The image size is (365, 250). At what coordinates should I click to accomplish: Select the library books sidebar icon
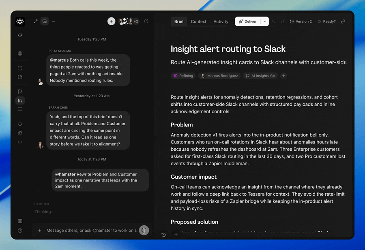[x=20, y=100]
